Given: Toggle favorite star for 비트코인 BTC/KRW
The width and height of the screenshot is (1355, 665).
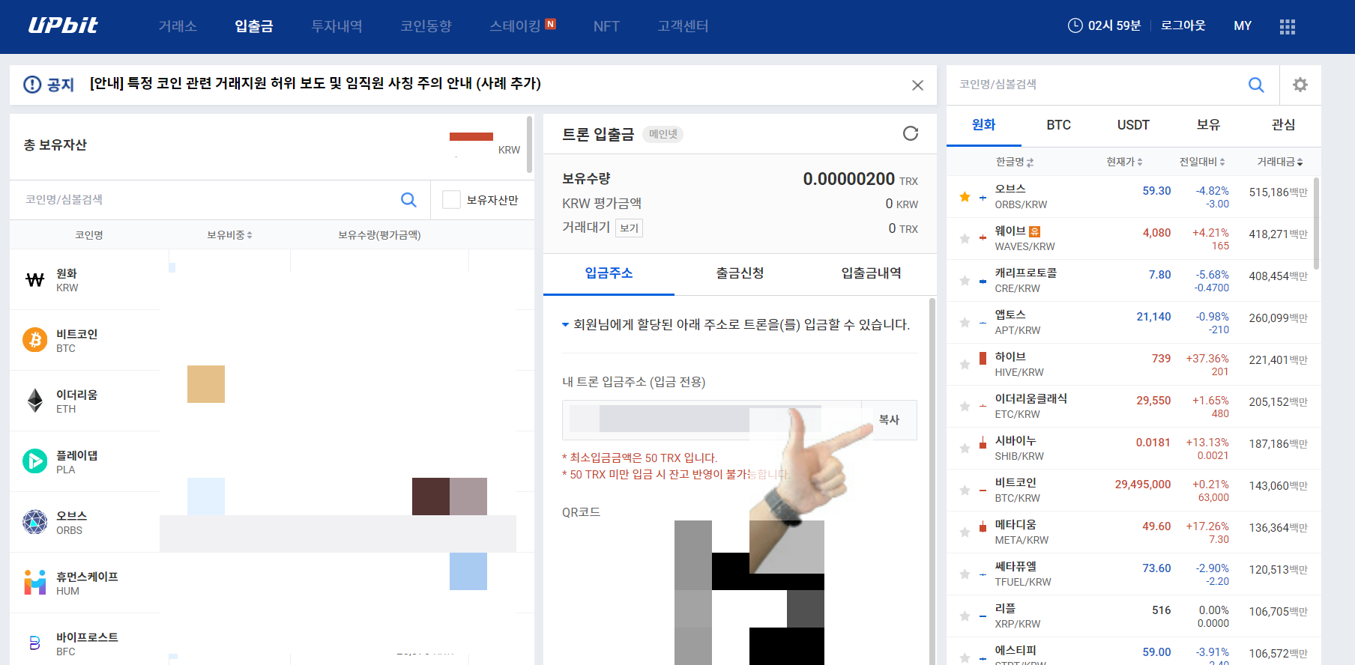Looking at the screenshot, I should (x=965, y=491).
